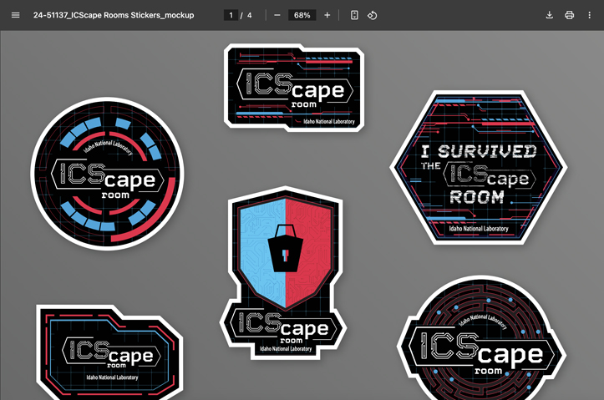604x400 pixels.
Task: Print the document
Action: click(x=570, y=15)
